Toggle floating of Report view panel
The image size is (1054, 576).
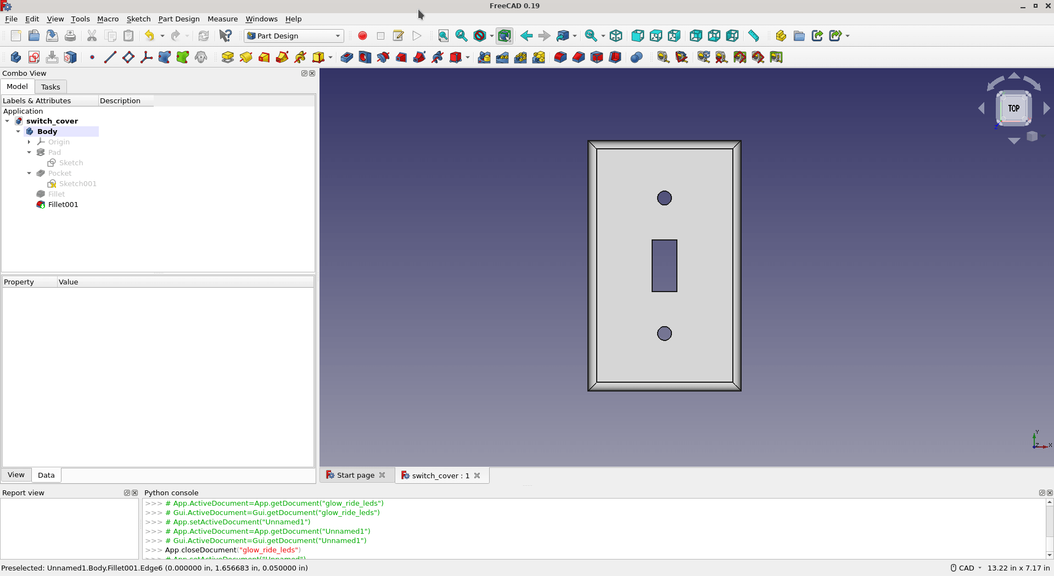[x=127, y=493]
